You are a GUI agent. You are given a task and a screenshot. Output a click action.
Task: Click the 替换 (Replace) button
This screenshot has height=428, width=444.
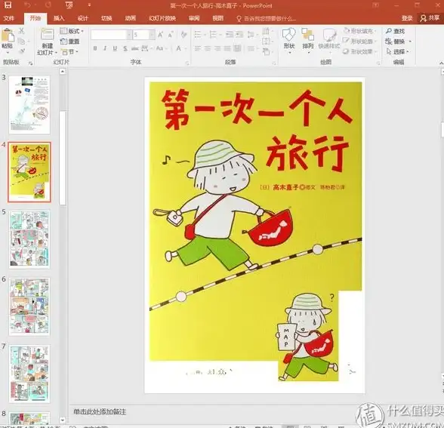(397, 42)
